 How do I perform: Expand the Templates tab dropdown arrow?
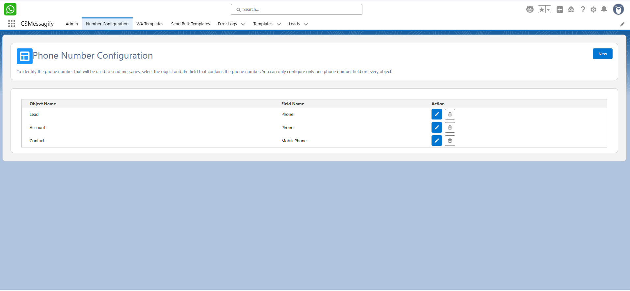(x=279, y=24)
